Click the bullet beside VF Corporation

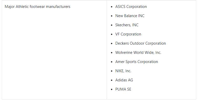(x=112, y=34)
